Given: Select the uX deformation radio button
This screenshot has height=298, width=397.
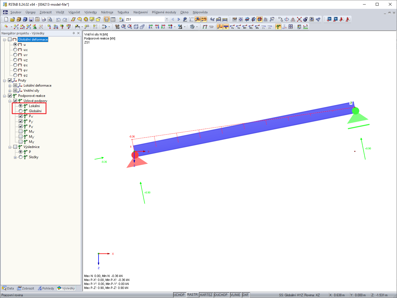Looking at the screenshot, I should click(15, 50).
